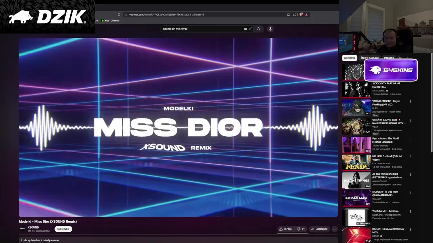Open options menu for OGIEŃ W SZOPIE video
This screenshot has width=433, height=243.
pos(410,120)
